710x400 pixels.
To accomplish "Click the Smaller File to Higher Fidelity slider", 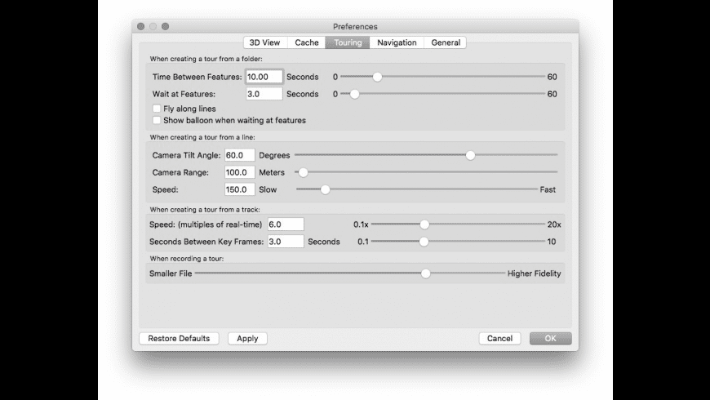I will point(425,273).
